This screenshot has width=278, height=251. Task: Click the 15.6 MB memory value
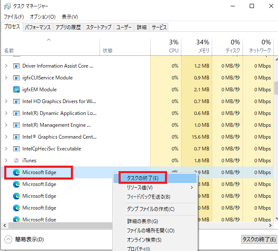(200, 137)
